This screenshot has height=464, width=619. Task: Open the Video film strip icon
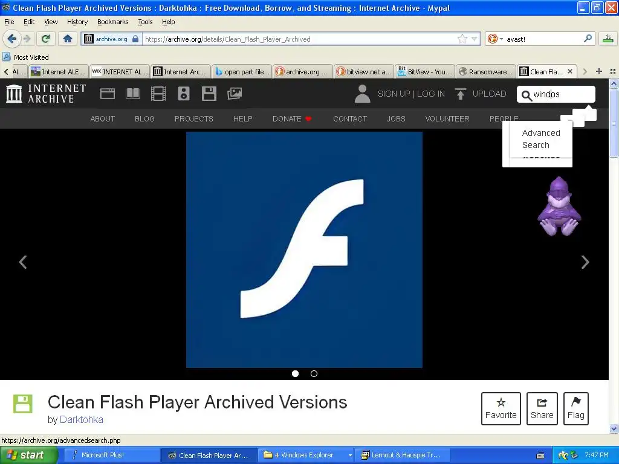(158, 94)
